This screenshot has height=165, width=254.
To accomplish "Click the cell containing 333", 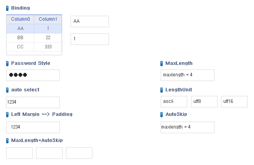I will 48,47.
